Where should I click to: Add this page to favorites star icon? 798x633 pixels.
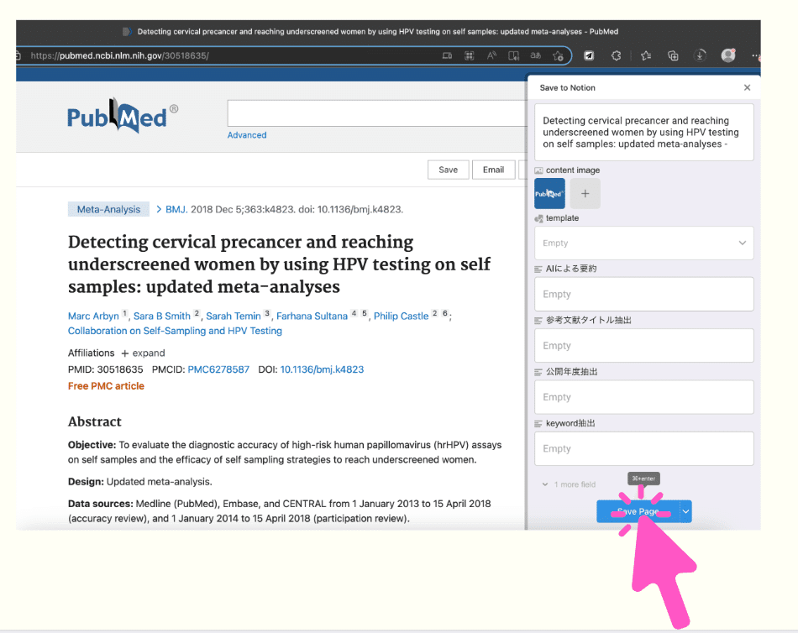click(558, 55)
